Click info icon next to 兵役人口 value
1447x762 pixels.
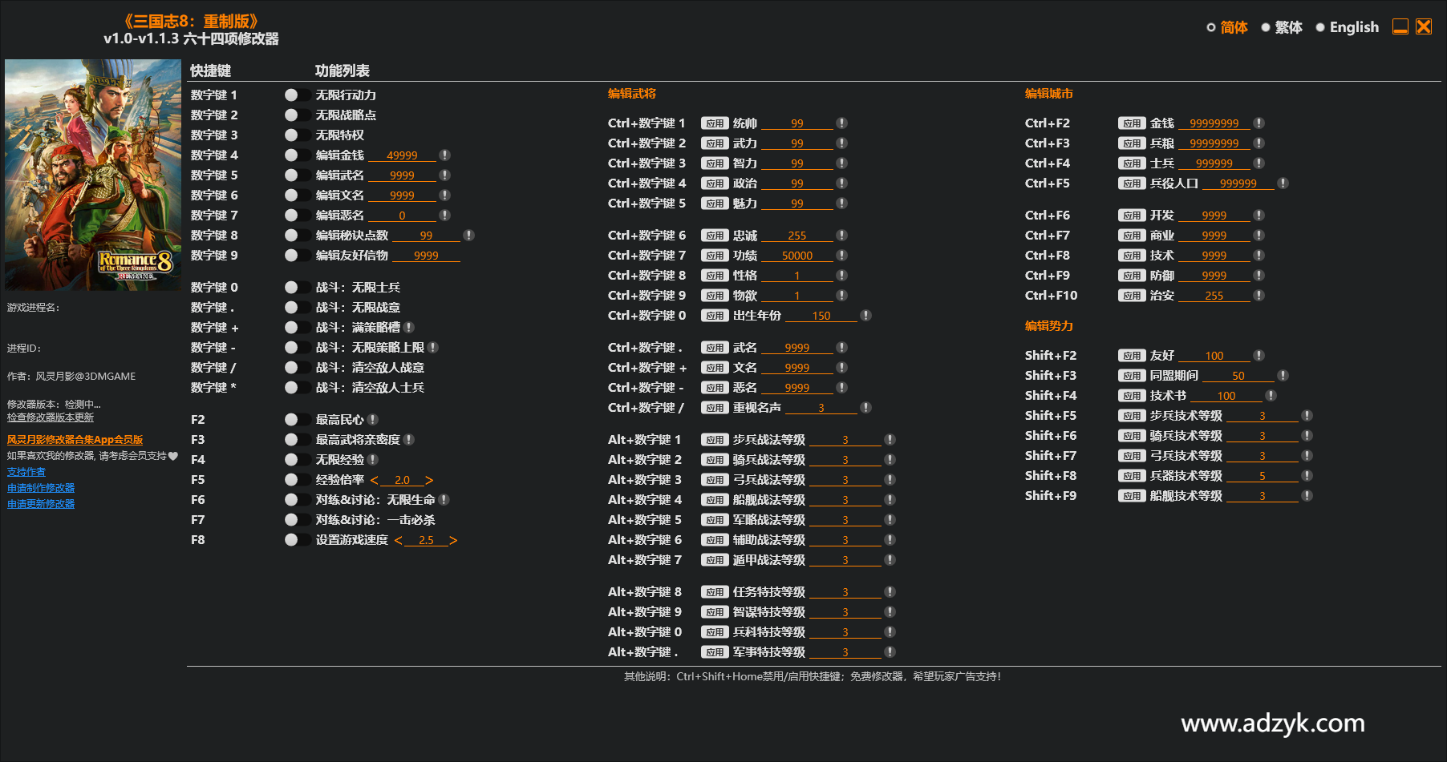pyautogui.click(x=1283, y=183)
